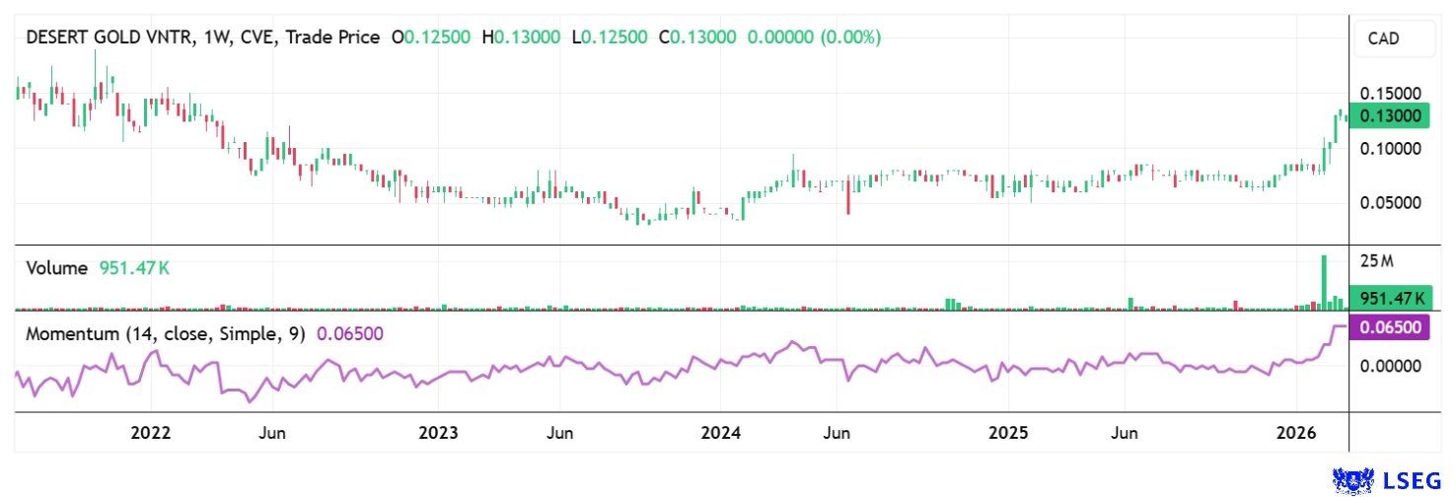Click the 0.10000 price axis label

(x=1391, y=148)
